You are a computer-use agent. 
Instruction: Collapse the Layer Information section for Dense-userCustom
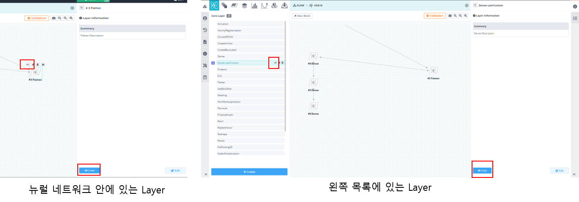coord(488,16)
